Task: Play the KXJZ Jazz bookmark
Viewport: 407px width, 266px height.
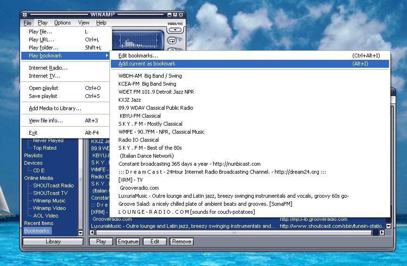Action: coord(249,100)
